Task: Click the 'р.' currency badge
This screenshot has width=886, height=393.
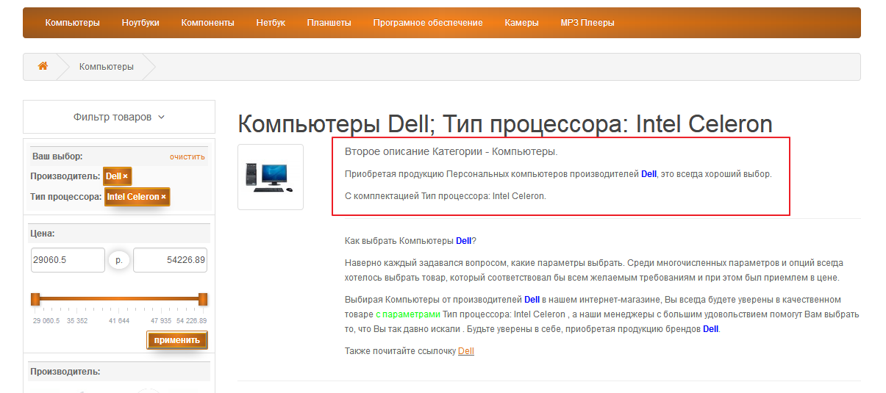Action: (119, 260)
